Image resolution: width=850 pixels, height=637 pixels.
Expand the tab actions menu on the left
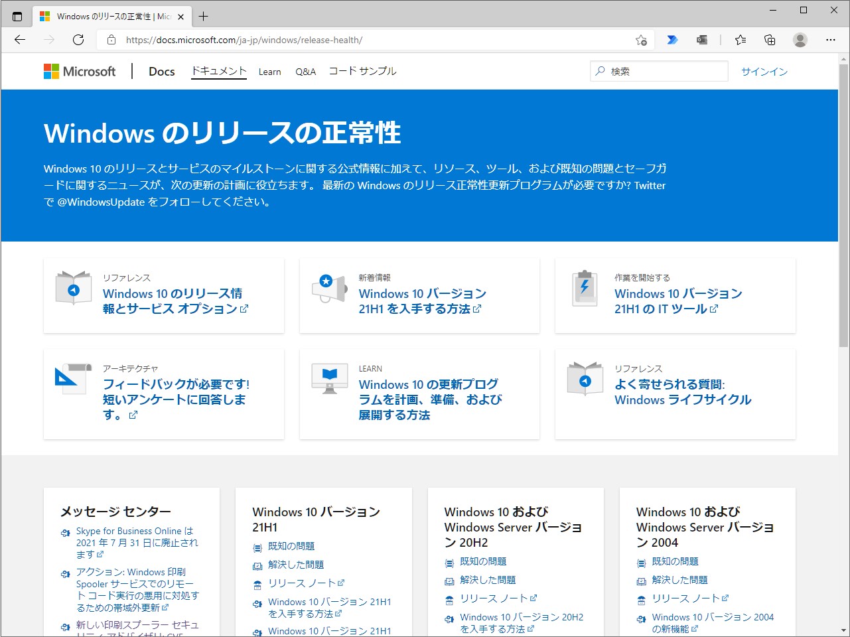[x=16, y=16]
